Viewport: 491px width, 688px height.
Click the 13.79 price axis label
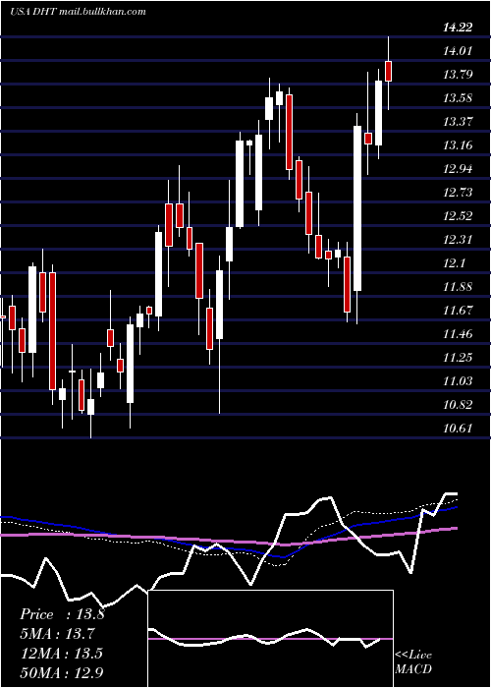[458, 75]
